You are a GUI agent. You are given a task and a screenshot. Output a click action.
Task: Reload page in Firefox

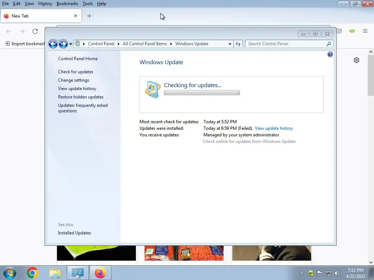(35, 31)
